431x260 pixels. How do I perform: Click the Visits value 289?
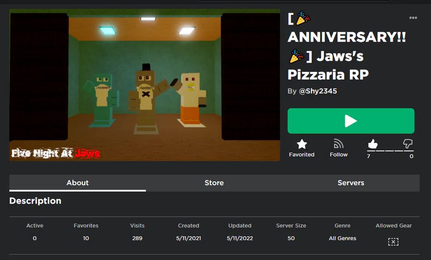[x=137, y=238]
